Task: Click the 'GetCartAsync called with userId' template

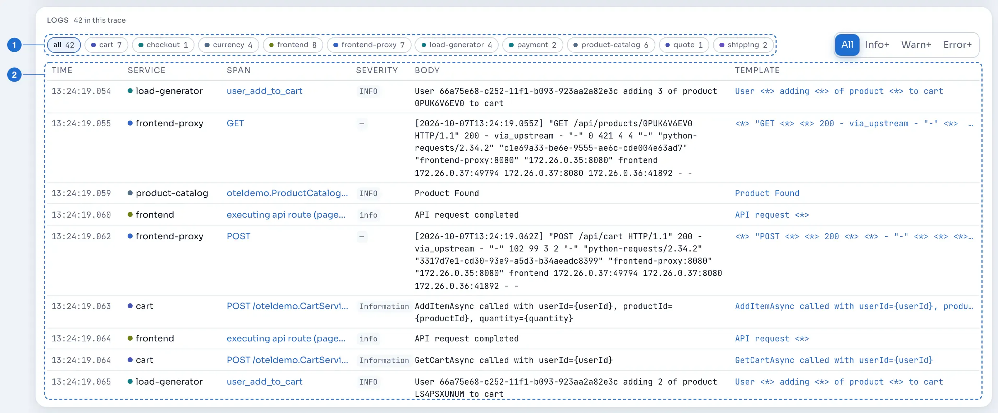Action: 834,360
